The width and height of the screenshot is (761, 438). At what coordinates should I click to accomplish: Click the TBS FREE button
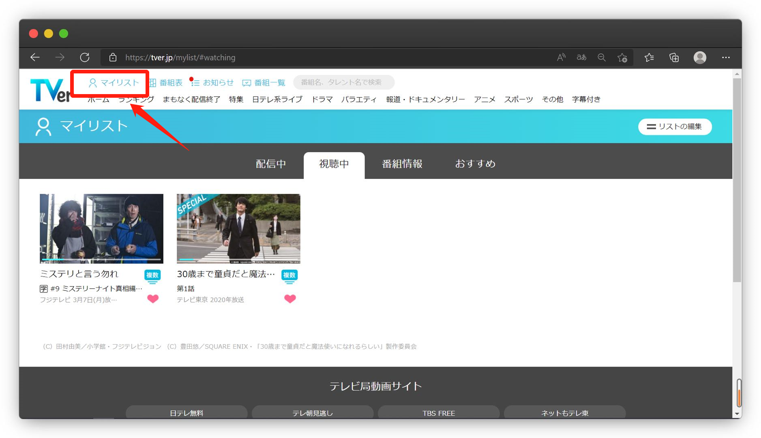coord(439,412)
